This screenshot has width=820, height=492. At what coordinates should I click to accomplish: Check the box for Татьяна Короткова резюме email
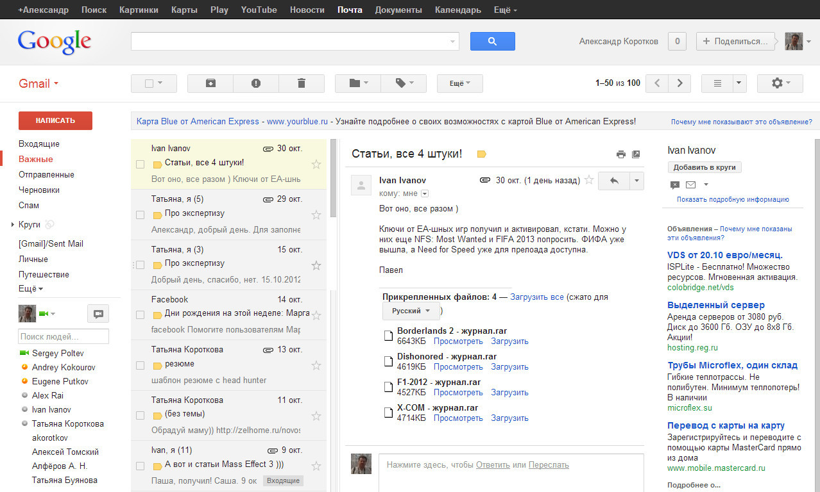click(140, 365)
